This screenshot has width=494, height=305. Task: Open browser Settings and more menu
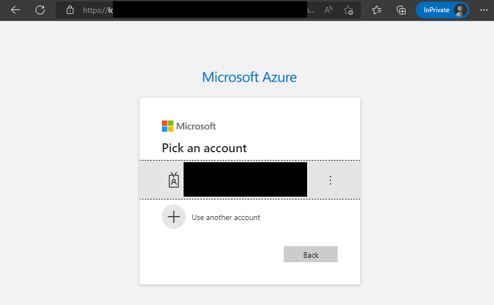point(483,10)
